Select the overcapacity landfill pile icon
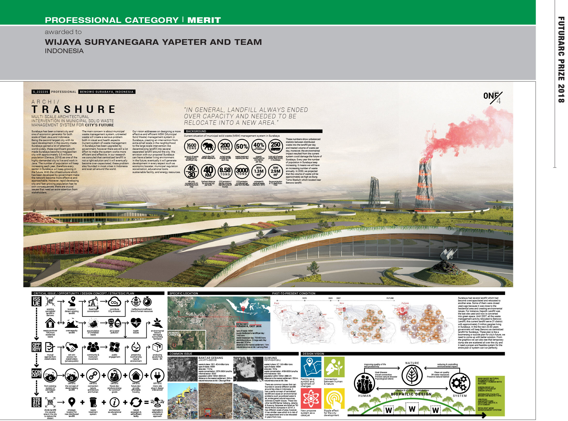 [x=72, y=323]
